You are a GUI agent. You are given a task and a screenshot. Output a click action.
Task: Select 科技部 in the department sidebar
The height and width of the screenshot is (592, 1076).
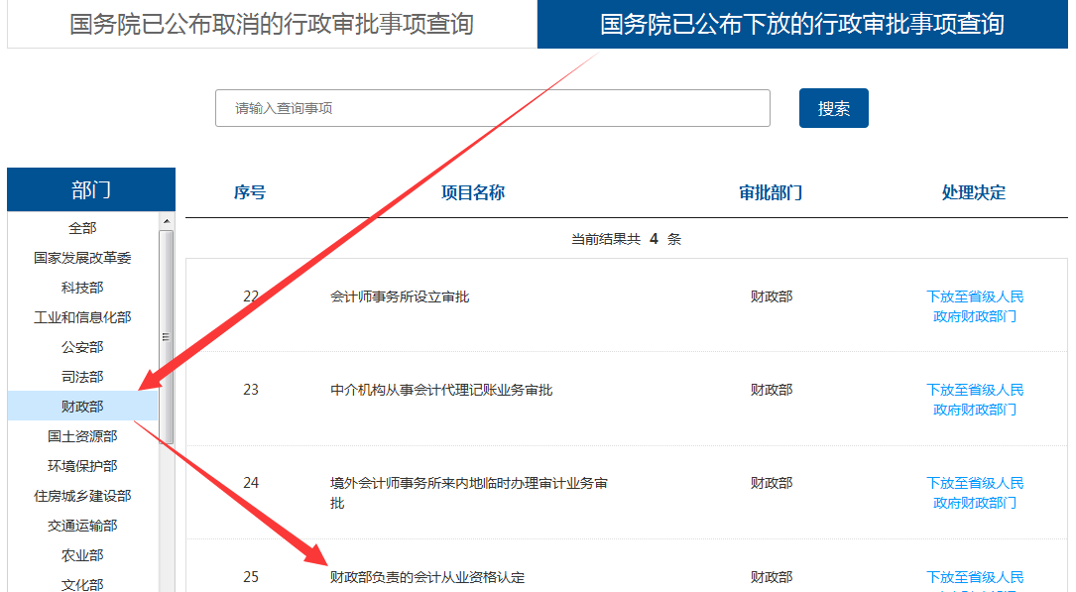pyautogui.click(x=82, y=288)
